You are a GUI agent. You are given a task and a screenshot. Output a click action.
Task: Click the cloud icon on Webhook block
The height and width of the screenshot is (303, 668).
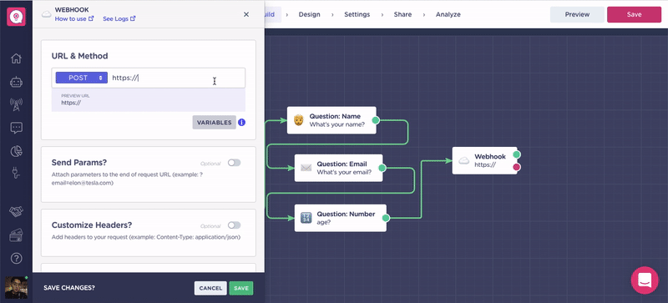(x=464, y=160)
